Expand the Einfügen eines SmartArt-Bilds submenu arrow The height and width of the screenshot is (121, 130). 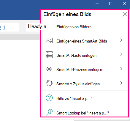click(121, 40)
